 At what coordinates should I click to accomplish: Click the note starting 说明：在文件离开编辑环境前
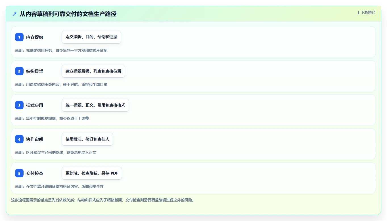tap(59, 186)
